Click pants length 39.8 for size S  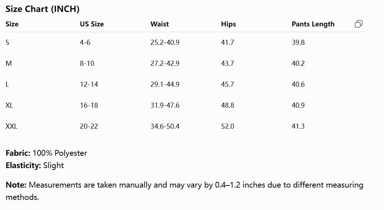pyautogui.click(x=298, y=42)
